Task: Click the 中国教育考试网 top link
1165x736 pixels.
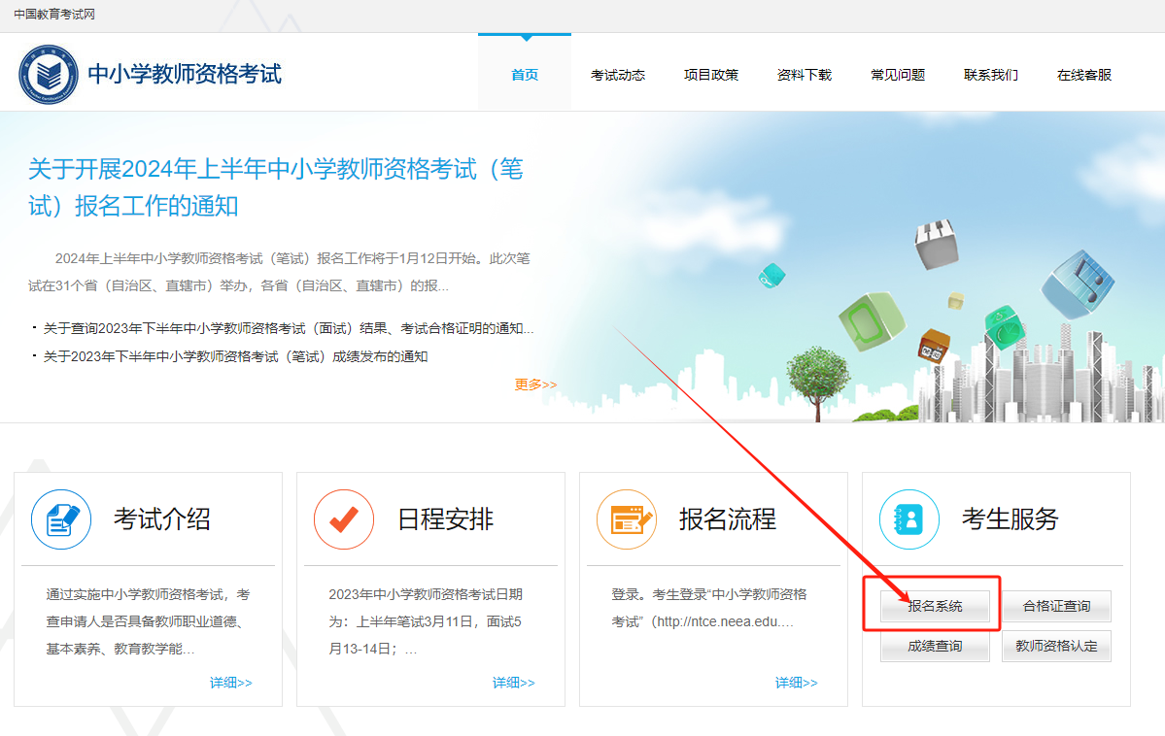Action: coord(54,15)
